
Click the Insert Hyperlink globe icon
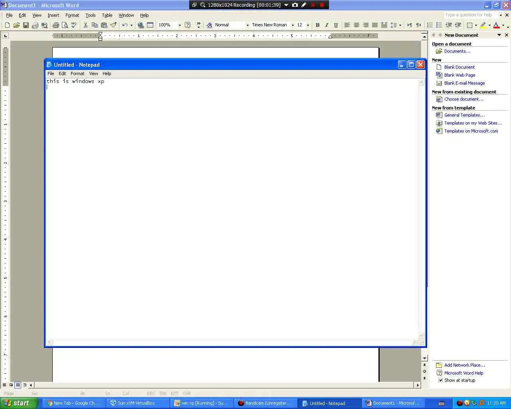pos(141,25)
